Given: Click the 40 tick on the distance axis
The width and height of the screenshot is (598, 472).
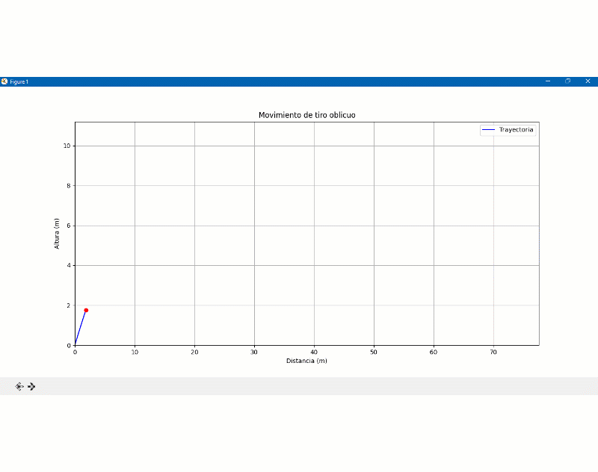Looking at the screenshot, I should [x=314, y=351].
